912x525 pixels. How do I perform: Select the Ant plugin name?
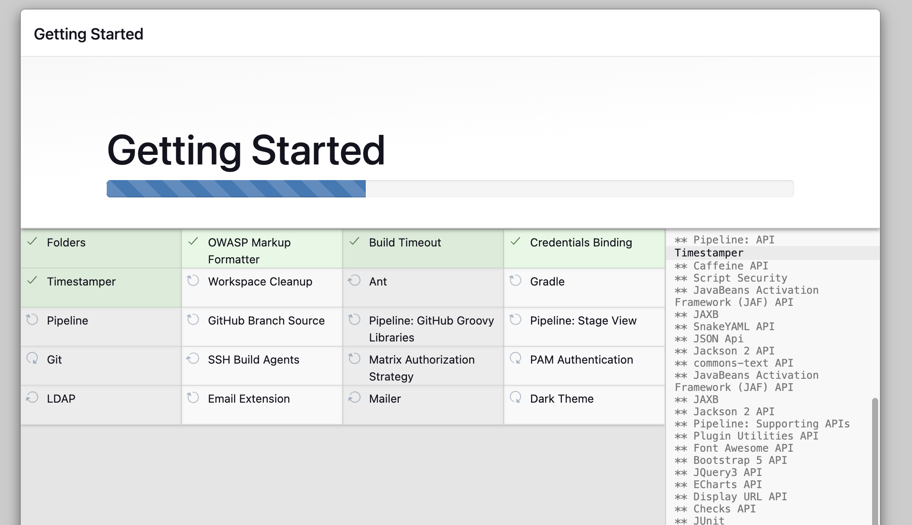pos(378,282)
